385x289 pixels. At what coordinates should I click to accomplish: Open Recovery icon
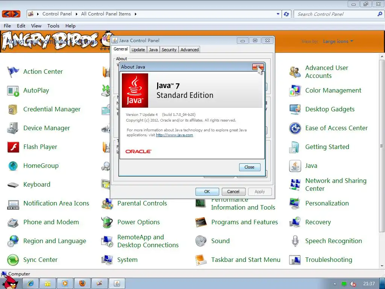tap(295, 222)
